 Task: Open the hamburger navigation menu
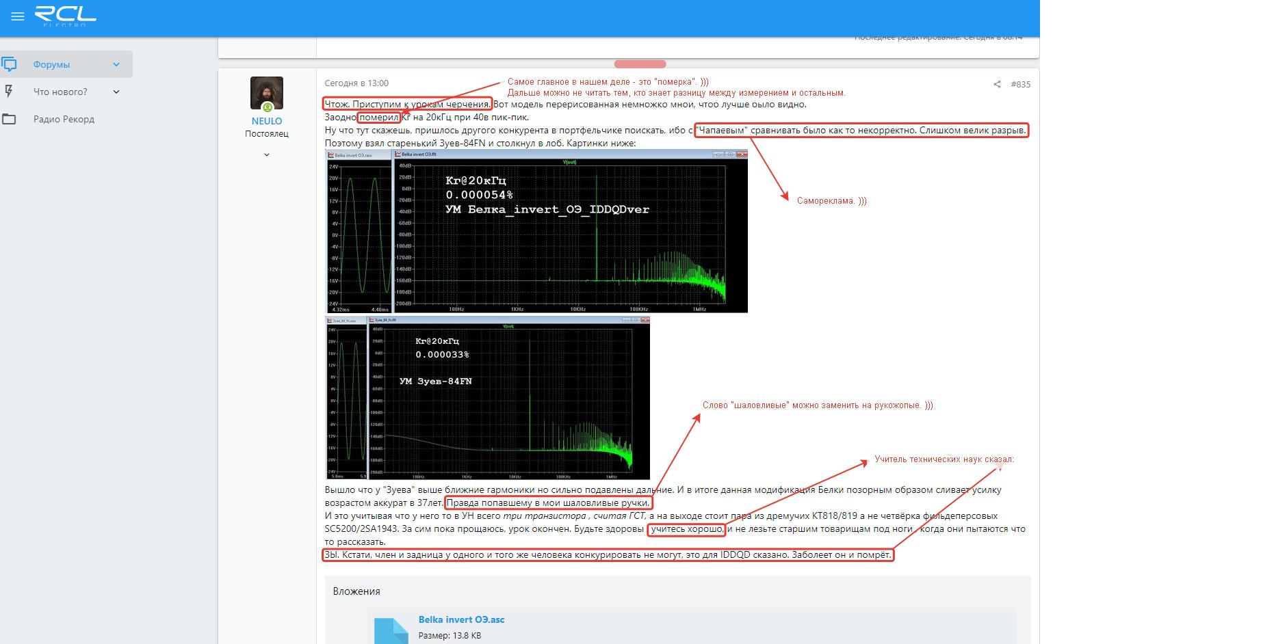click(18, 16)
